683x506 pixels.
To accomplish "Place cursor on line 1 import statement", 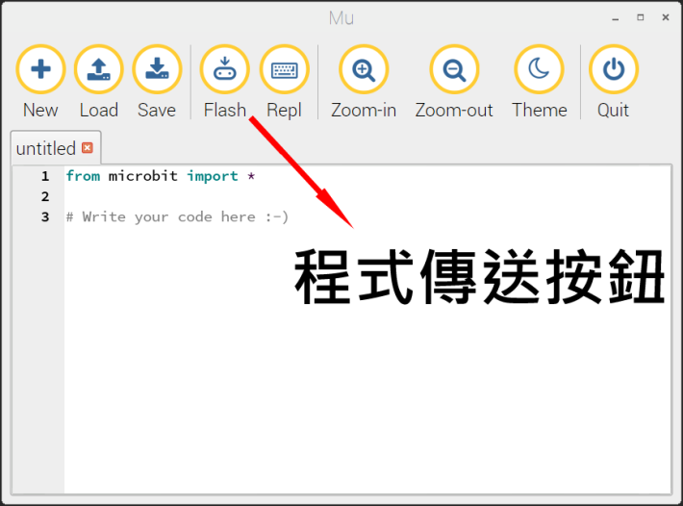I will pos(161,176).
